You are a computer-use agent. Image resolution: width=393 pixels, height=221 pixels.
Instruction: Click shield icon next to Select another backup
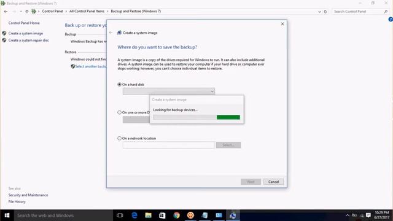coord(72,66)
